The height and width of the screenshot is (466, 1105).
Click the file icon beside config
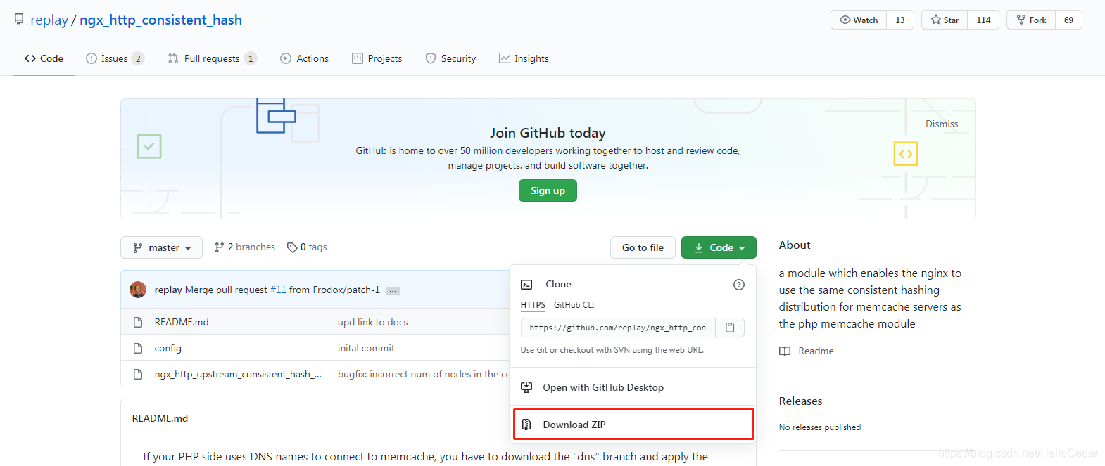click(138, 348)
